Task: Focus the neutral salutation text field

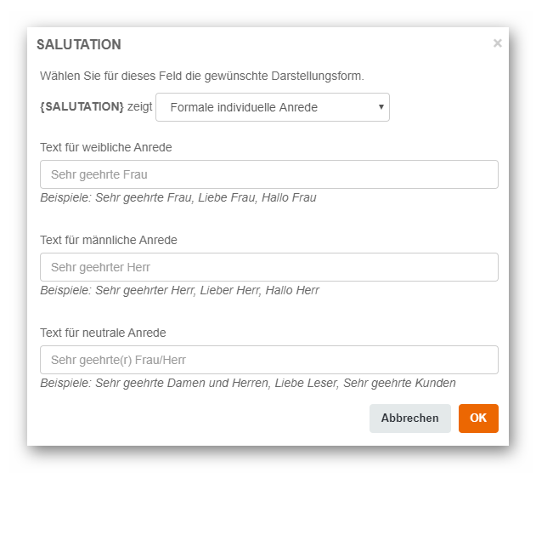Action: [268, 360]
